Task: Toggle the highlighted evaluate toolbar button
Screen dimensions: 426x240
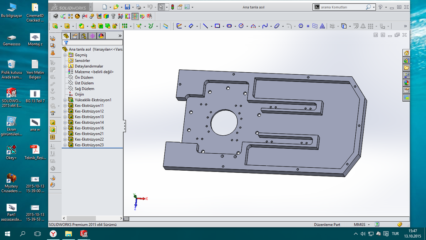Action: (x=135, y=16)
